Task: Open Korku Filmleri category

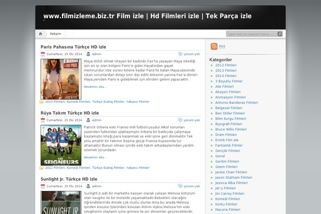Action: (x=226, y=204)
